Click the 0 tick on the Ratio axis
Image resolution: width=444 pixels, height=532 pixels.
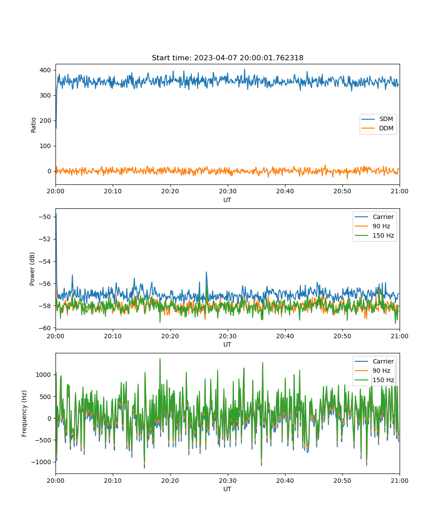[50, 171]
